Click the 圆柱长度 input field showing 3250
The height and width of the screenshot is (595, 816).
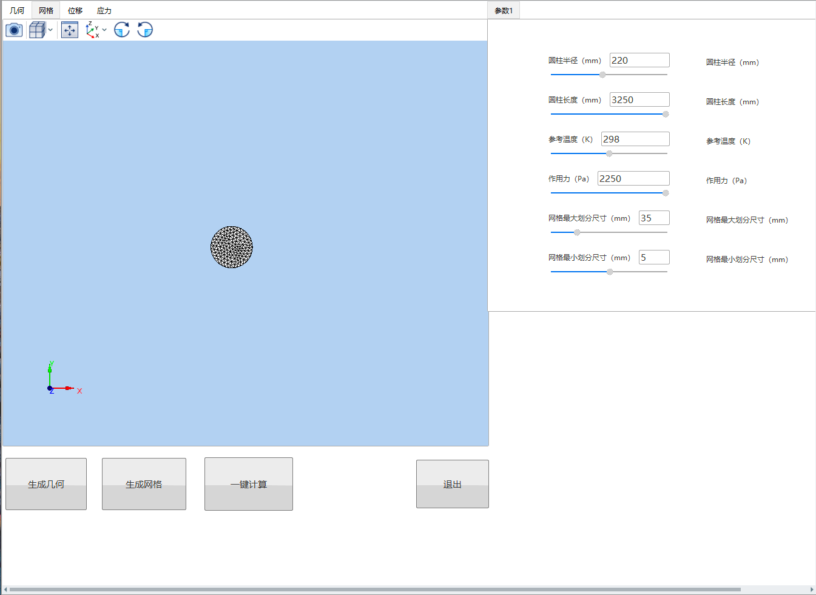639,99
